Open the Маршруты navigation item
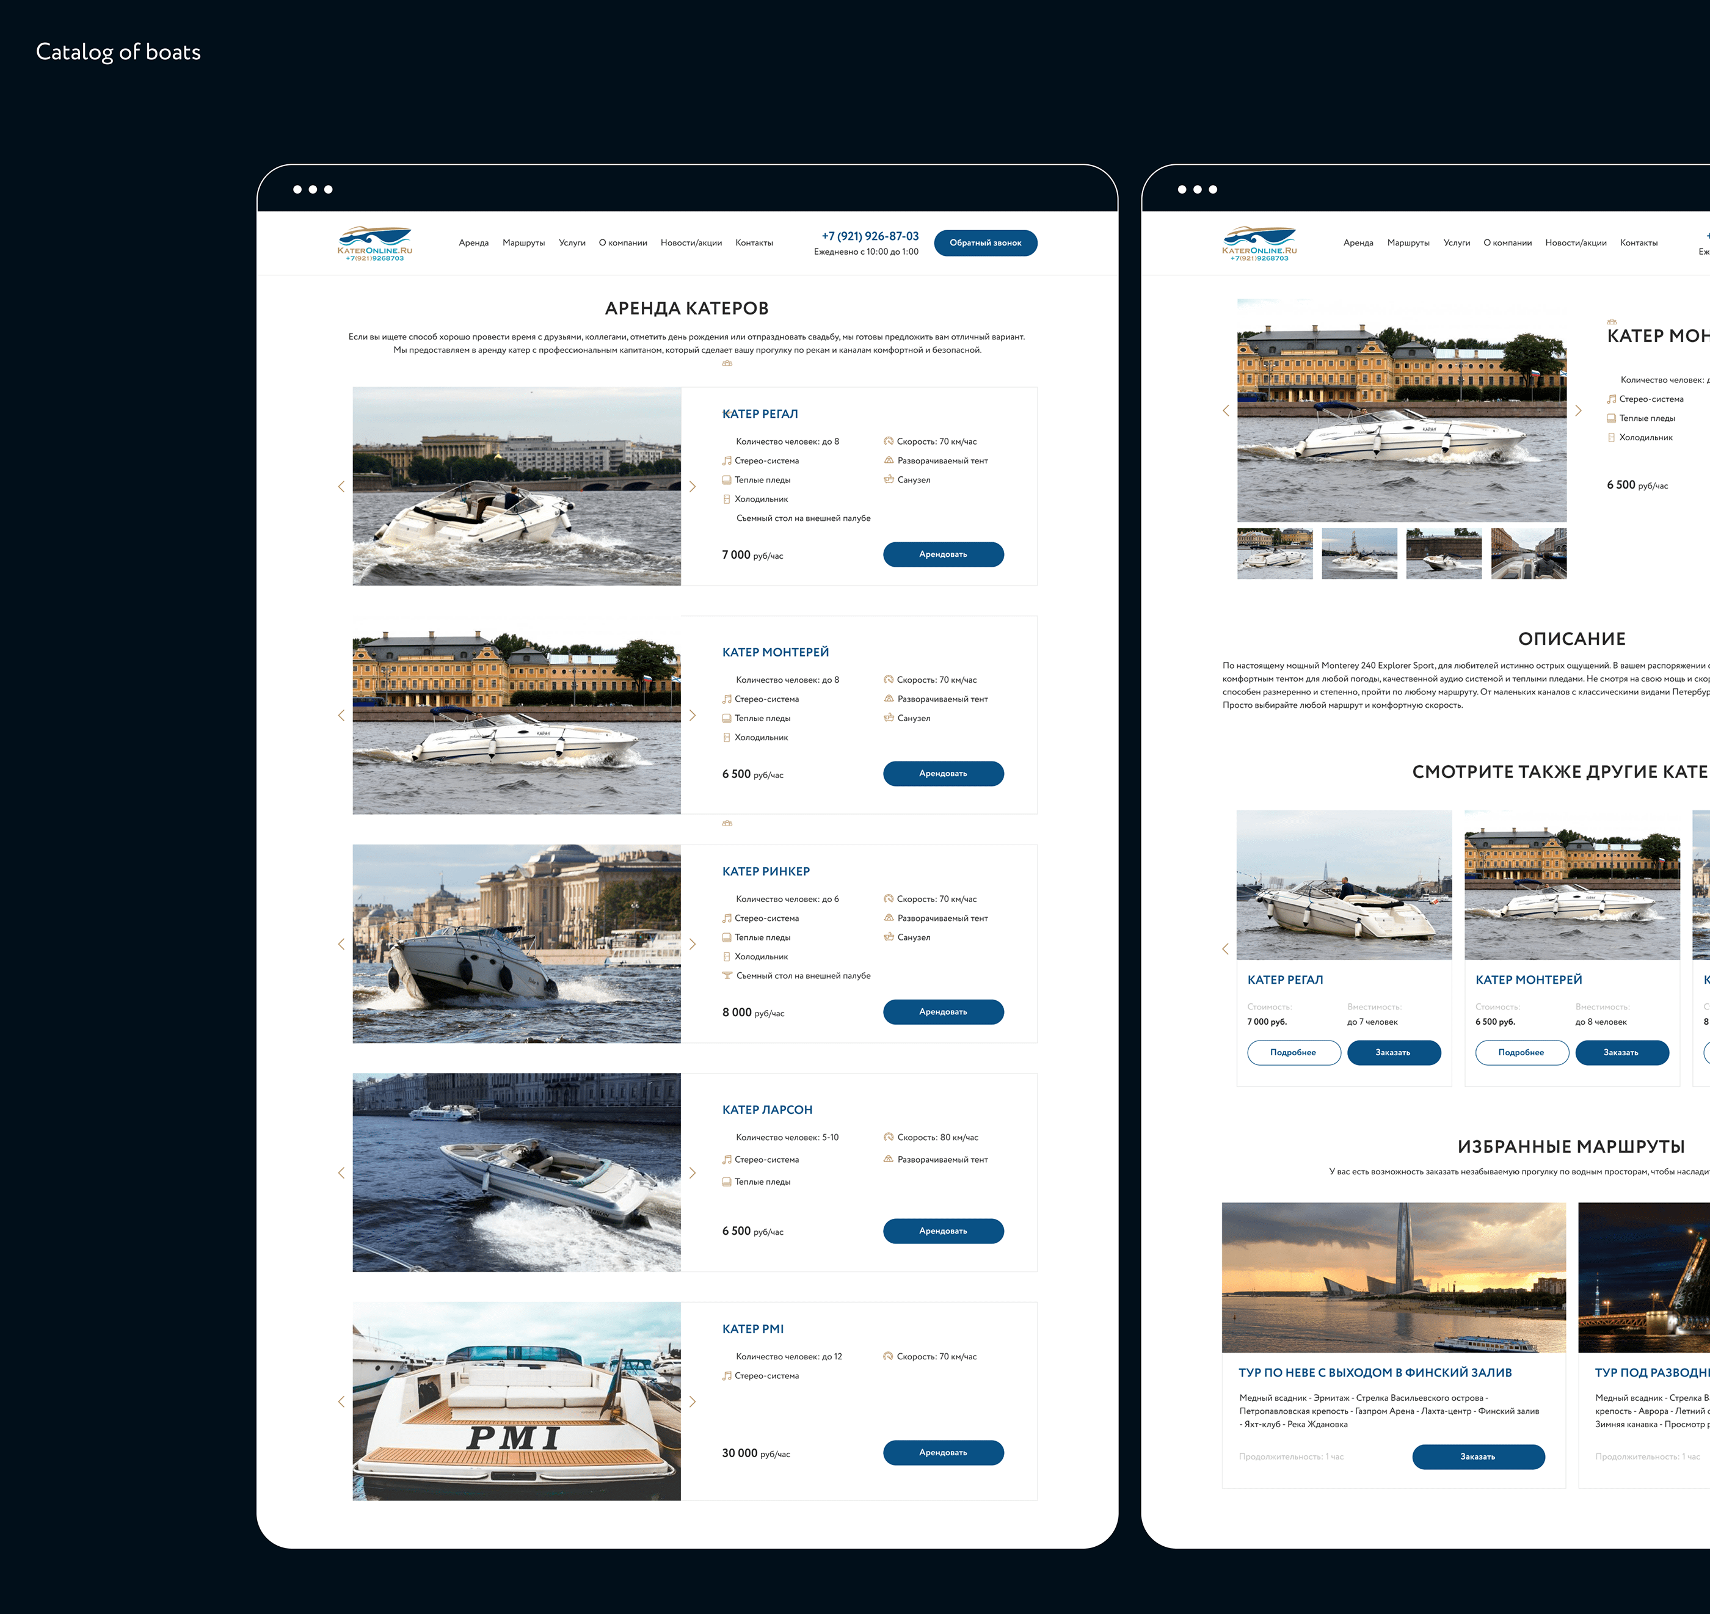Image resolution: width=1710 pixels, height=1614 pixels. [524, 242]
